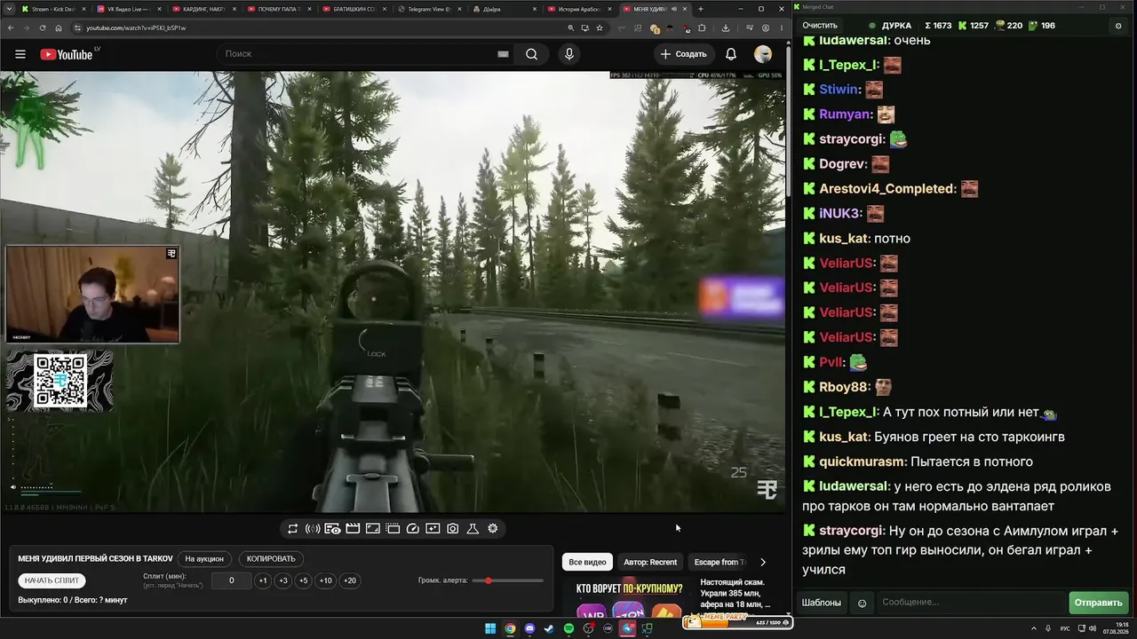Click the broadcast signal icon under the video
Image resolution: width=1137 pixels, height=639 pixels.
313,529
